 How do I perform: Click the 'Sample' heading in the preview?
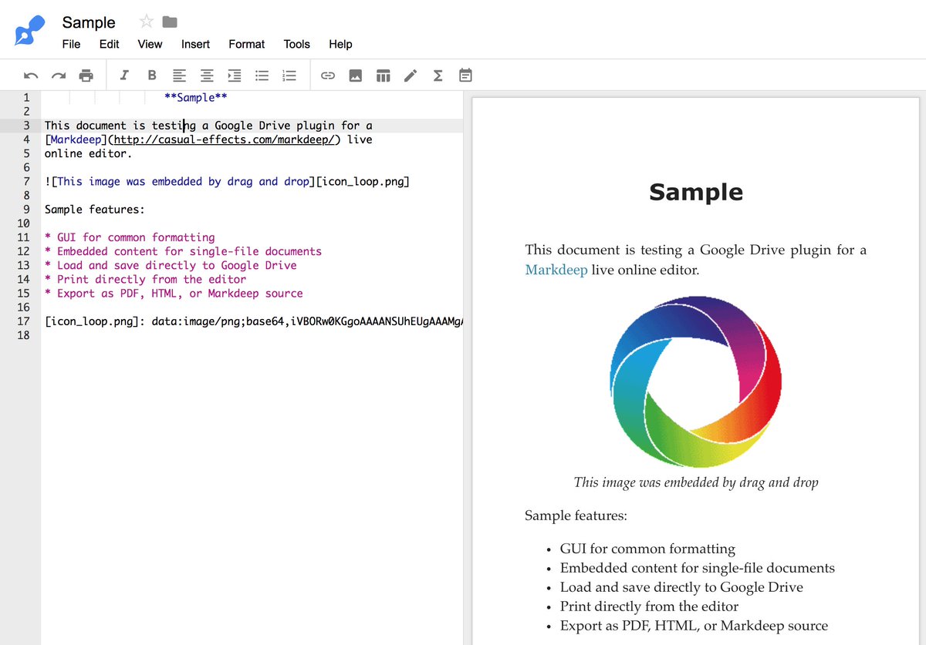[696, 192]
